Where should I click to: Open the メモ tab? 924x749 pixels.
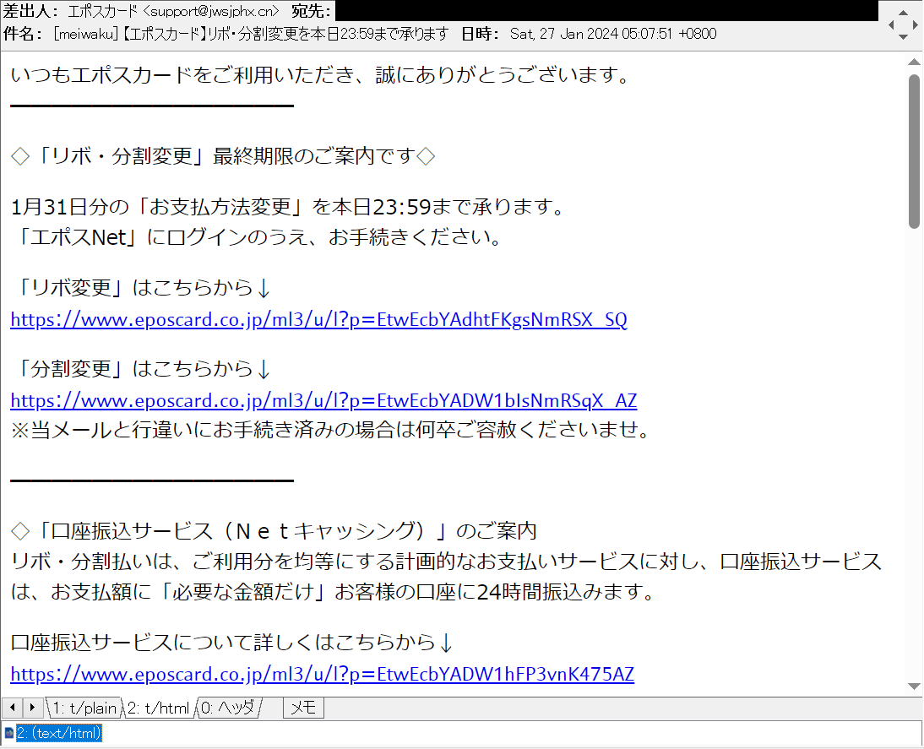(x=303, y=708)
